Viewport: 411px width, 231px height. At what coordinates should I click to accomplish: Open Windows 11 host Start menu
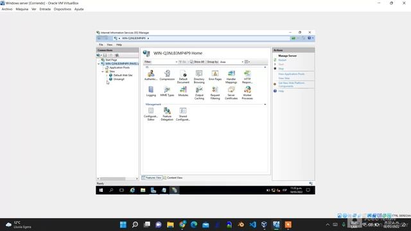[123, 225]
